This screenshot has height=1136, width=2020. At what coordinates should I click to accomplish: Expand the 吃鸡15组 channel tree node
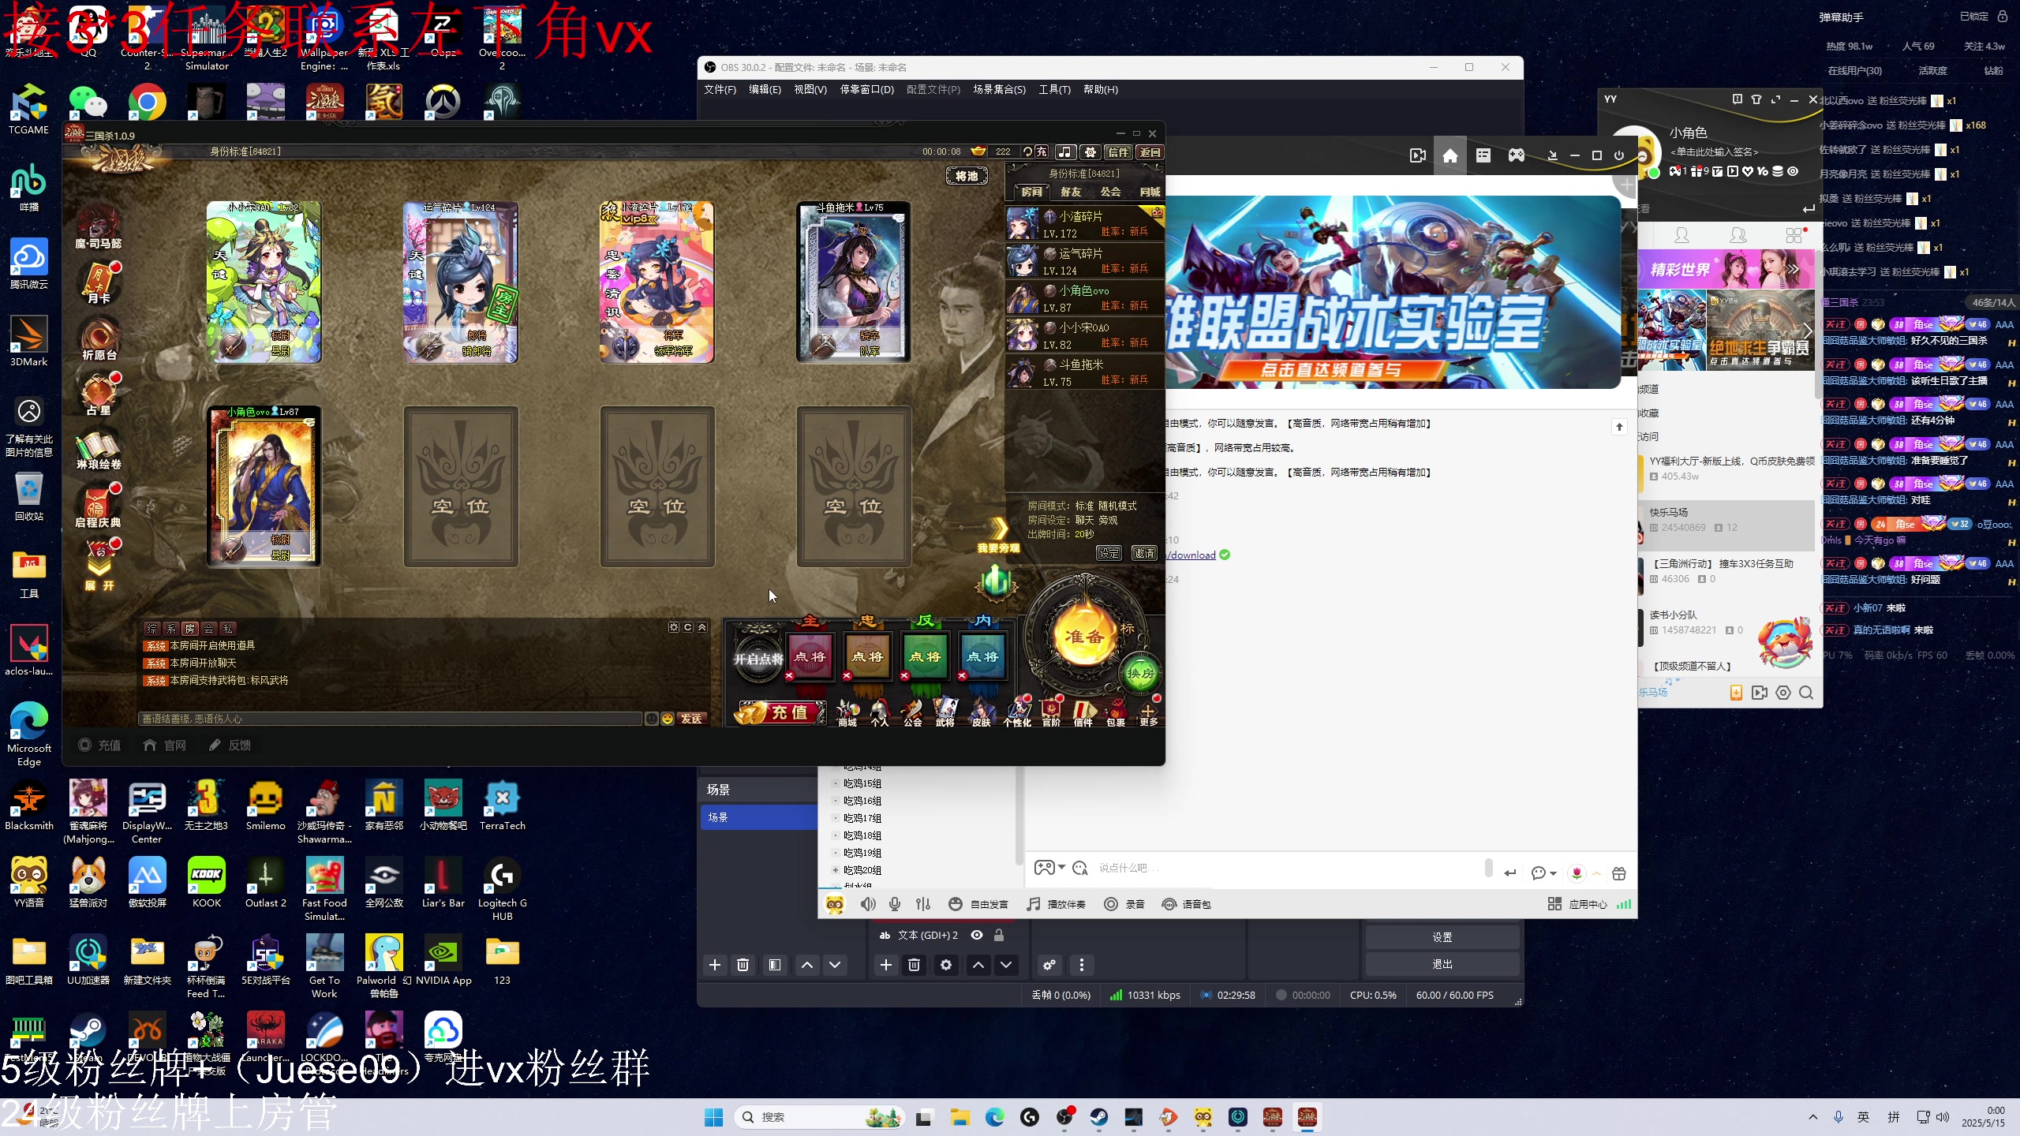[836, 783]
